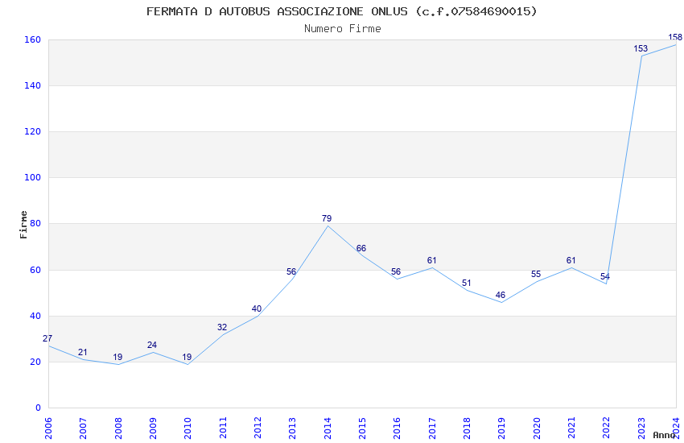The image size is (684, 443).
Task: Click the 2021 year label on x-axis
Action: (x=571, y=428)
